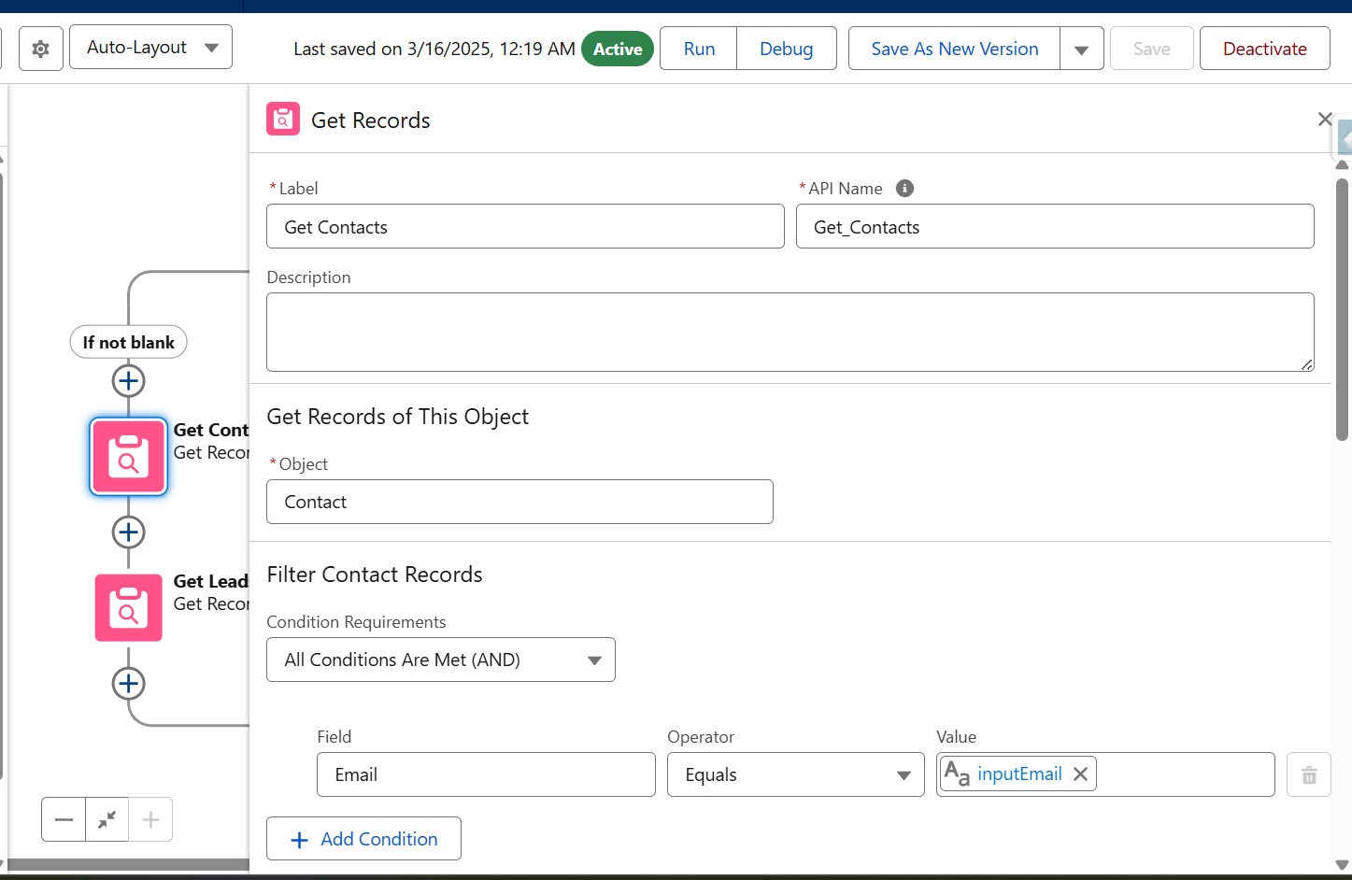Click Add Condition
This screenshot has height=880, width=1352.
point(363,839)
